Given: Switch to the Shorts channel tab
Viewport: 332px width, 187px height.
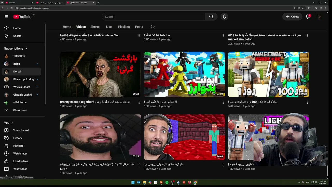Looking at the screenshot, I should 95,27.
